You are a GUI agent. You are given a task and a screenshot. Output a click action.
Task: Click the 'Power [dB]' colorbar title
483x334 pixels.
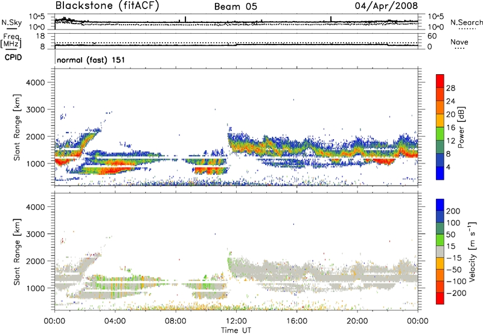coord(461,127)
